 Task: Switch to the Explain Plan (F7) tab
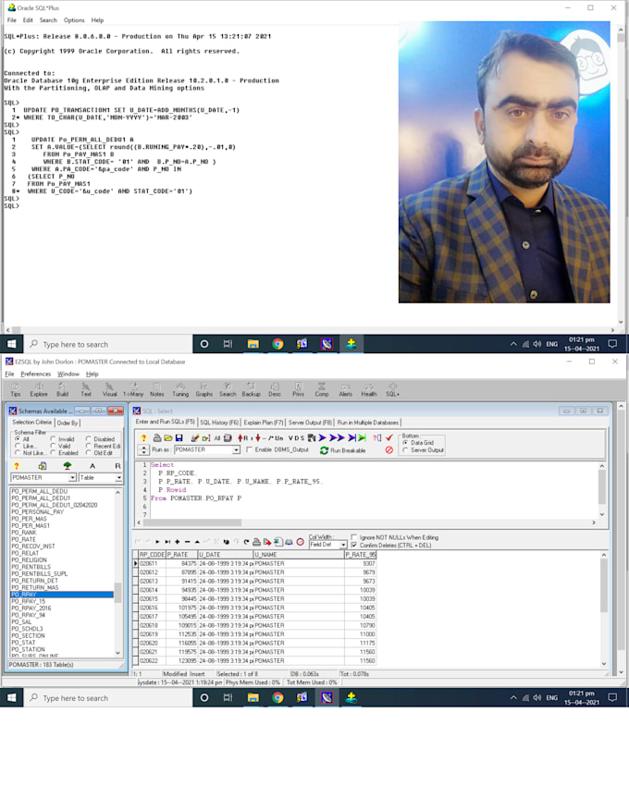264,423
